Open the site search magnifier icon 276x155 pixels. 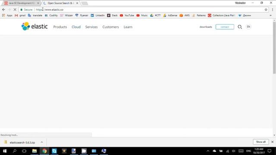click(240, 27)
